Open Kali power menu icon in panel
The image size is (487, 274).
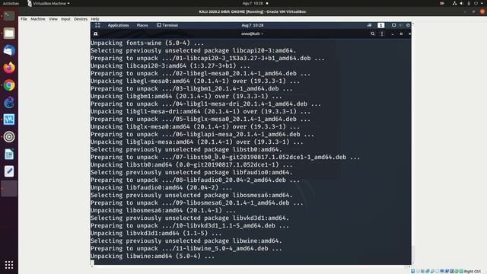[408, 25]
